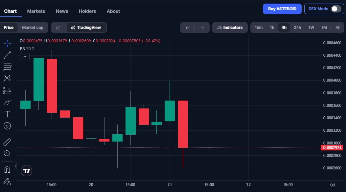Select the text annotation tool
This screenshot has width=346, height=192.
point(7,114)
